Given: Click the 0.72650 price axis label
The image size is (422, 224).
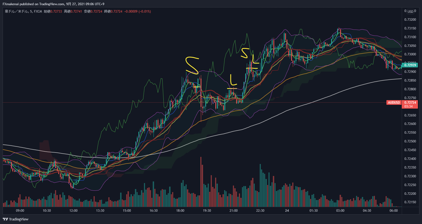Looking at the screenshot, I should pyautogui.click(x=410, y=115).
